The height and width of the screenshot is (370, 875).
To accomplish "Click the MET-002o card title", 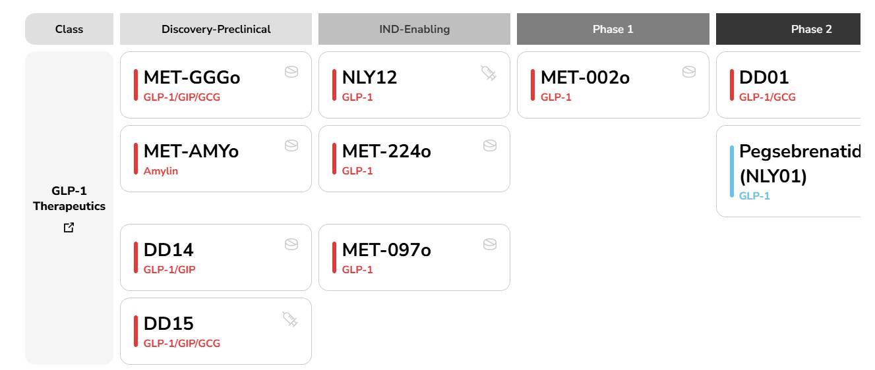I will point(585,78).
